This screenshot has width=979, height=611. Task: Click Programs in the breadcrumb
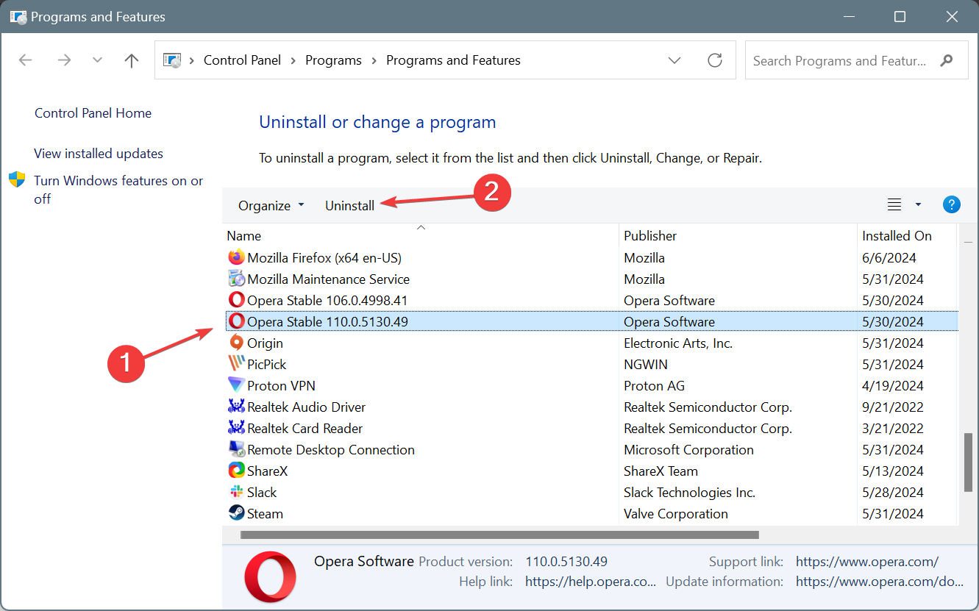[333, 60]
